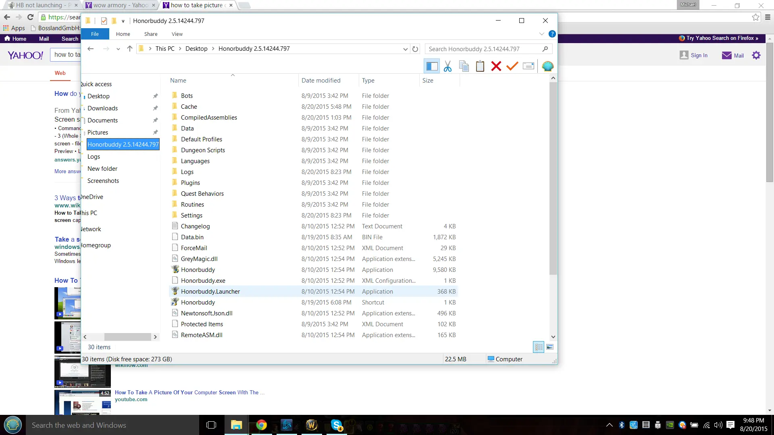Screen dimensions: 774x435
Task: Open Action Center notifications icon
Action: coord(730,425)
